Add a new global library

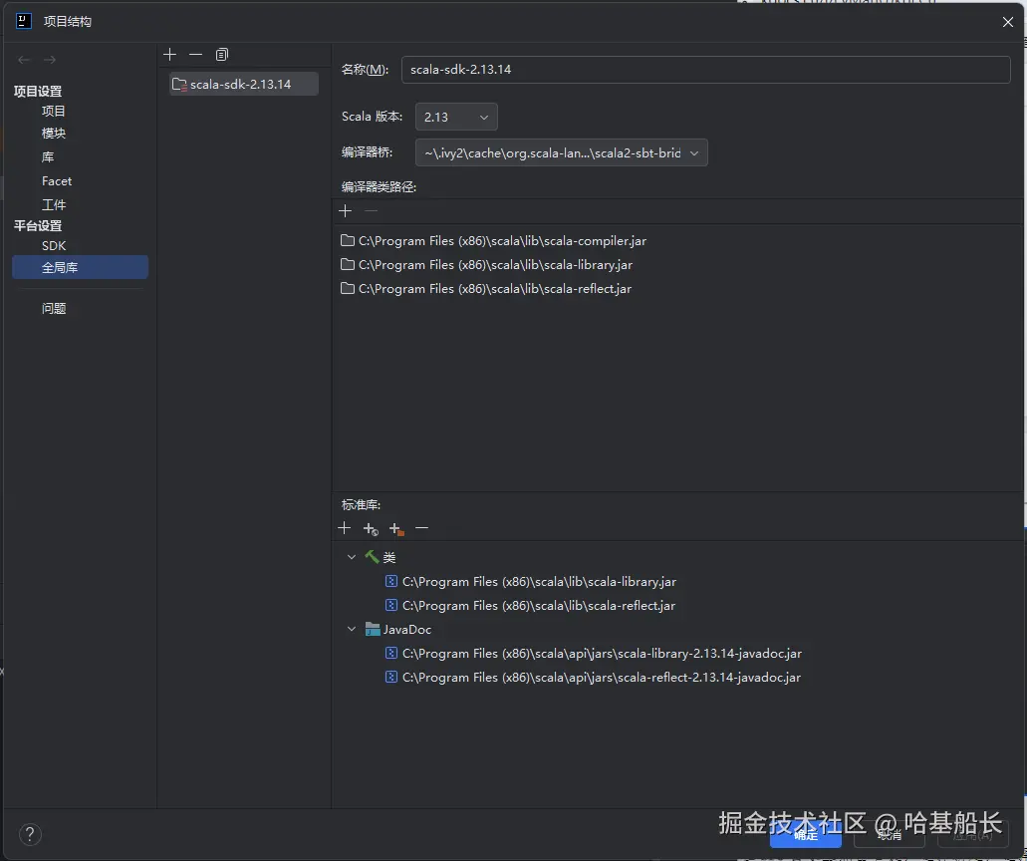pos(169,55)
